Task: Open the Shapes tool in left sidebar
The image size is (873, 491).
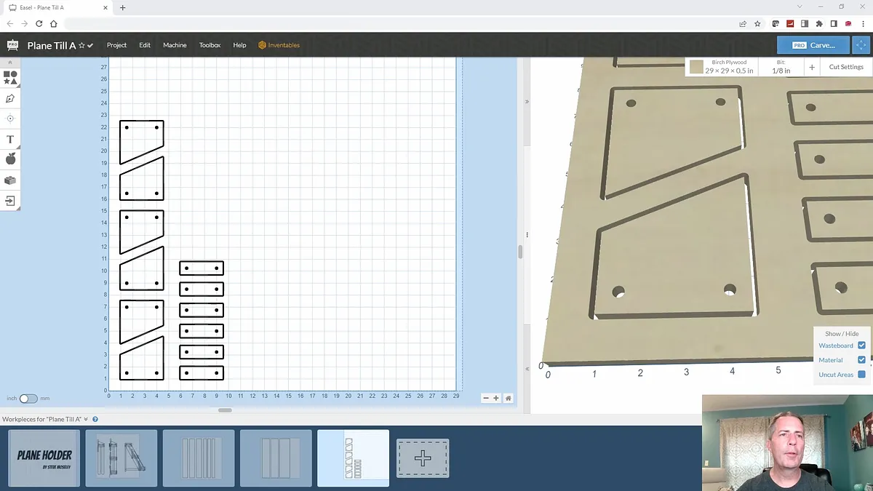Action: point(10,77)
